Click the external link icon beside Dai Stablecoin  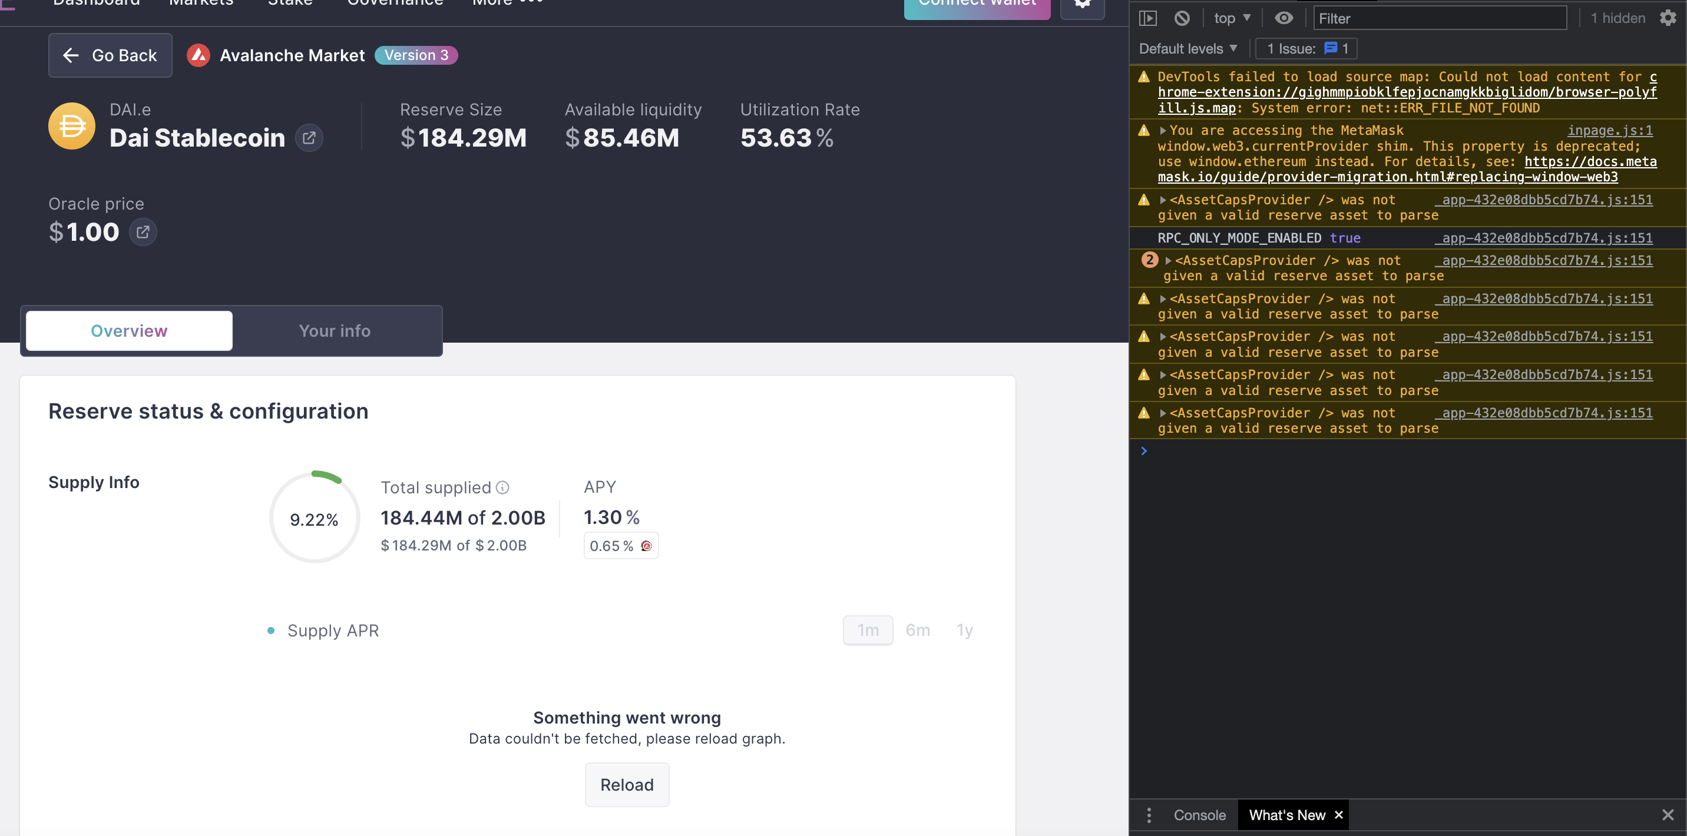click(309, 138)
